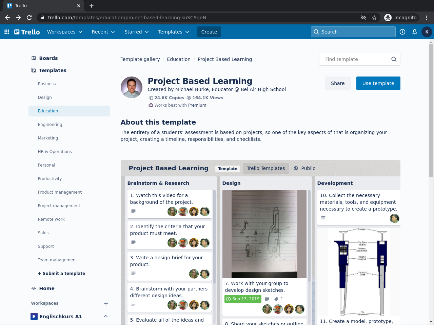This screenshot has height=325, width=434.
Task: Click Submit a template link
Action: 61,274
